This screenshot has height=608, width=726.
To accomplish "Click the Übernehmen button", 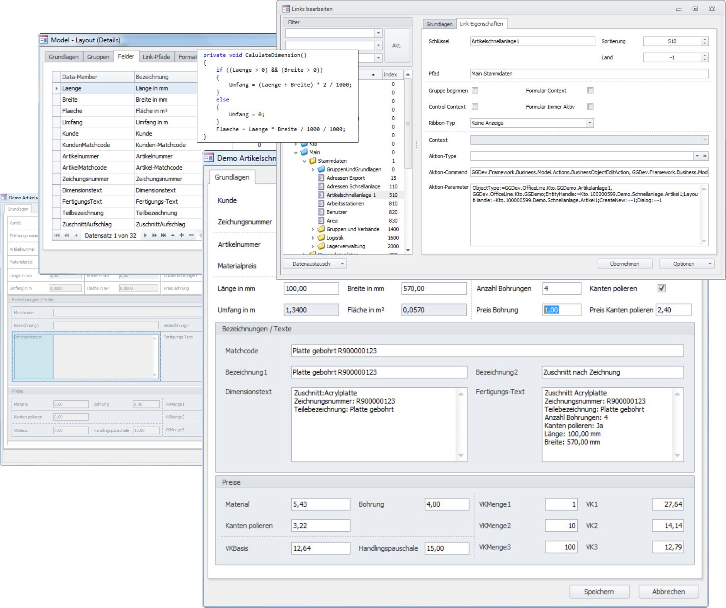I will 625,264.
